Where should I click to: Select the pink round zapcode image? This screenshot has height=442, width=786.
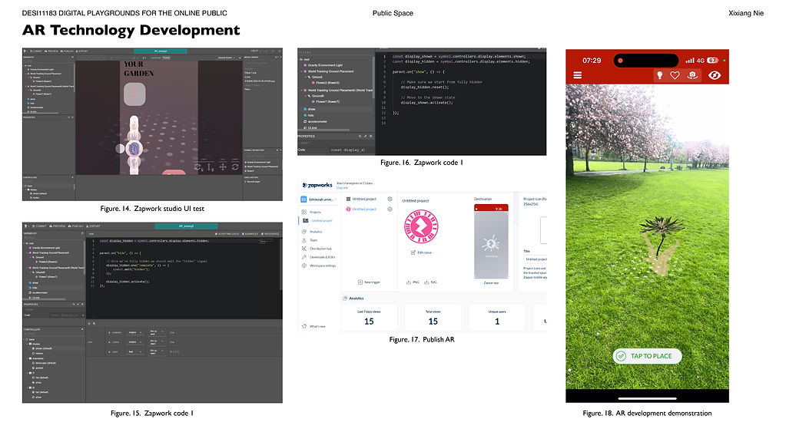coord(421,226)
